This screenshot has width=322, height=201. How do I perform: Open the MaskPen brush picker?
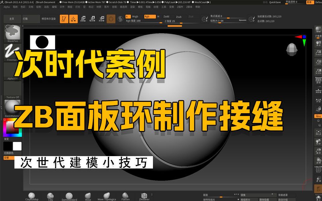click(x=12, y=33)
